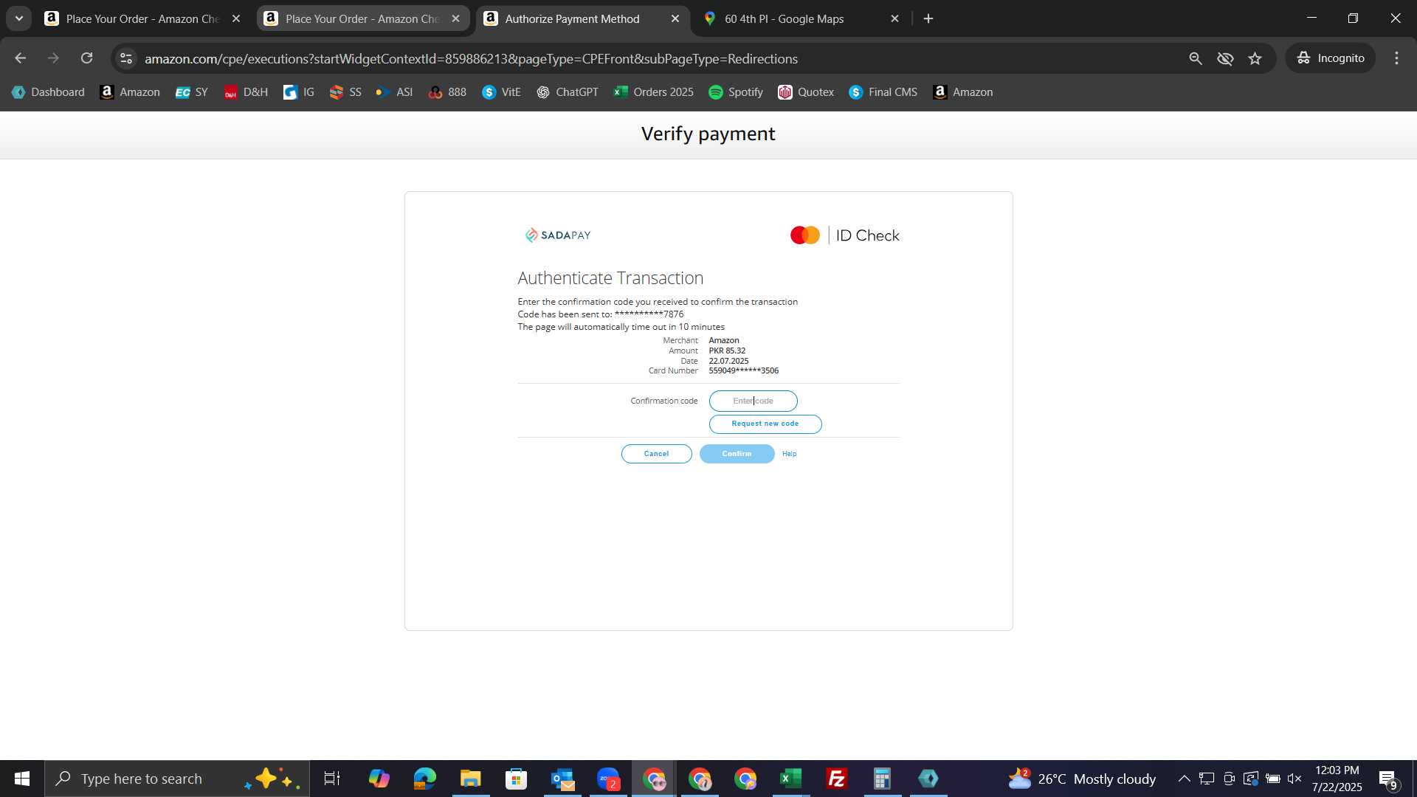Close the Google Maps tab
The width and height of the screenshot is (1417, 797).
pos(894,18)
